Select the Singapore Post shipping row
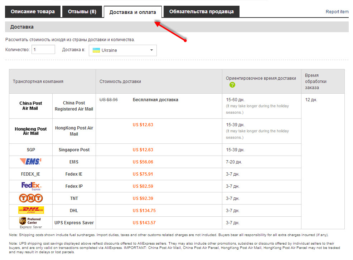This screenshot has height=260, width=353. click(x=74, y=149)
